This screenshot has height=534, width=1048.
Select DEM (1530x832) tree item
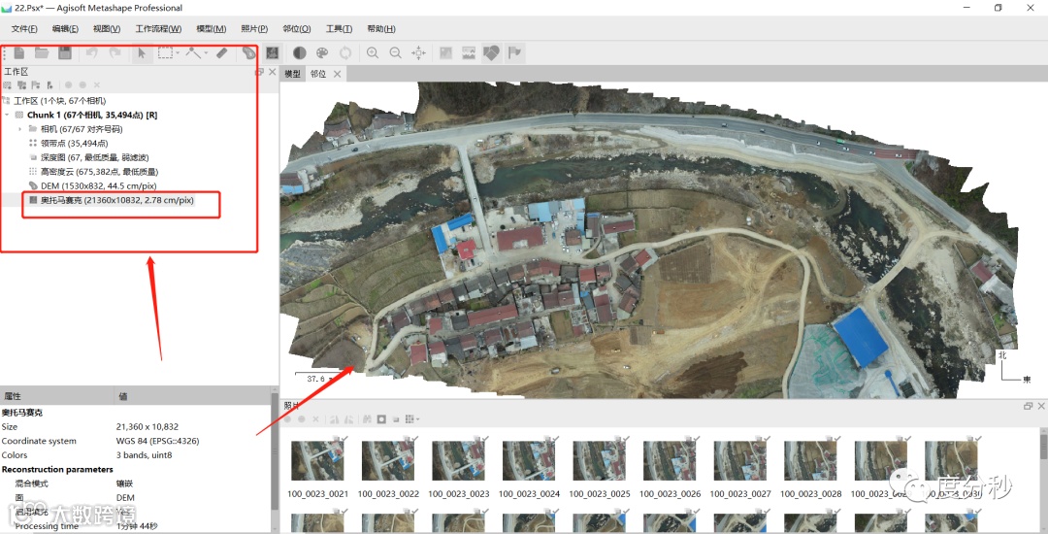[98, 185]
